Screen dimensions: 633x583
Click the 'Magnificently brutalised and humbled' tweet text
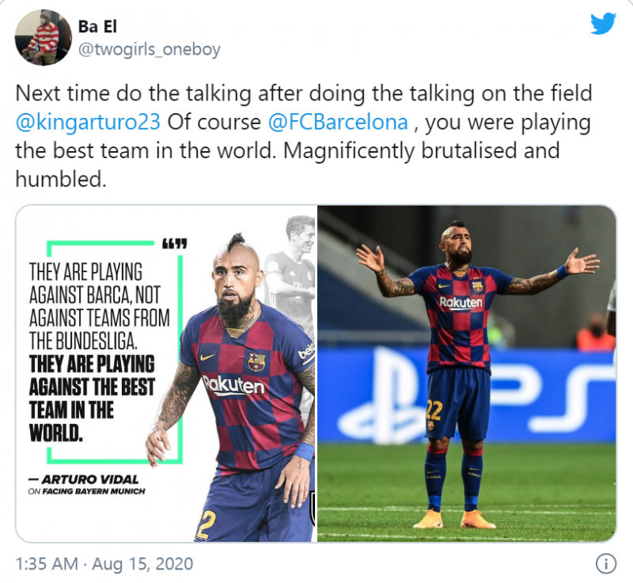tap(287, 165)
